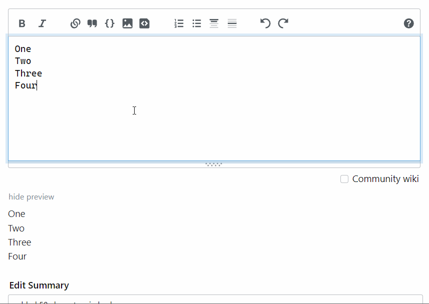This screenshot has width=429, height=304.
Task: Redo the last undone edit
Action: [283, 23]
